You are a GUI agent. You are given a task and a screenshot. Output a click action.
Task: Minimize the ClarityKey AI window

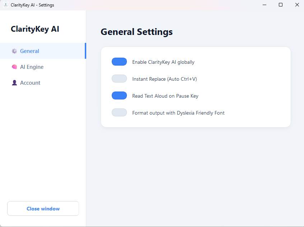[x=264, y=5]
